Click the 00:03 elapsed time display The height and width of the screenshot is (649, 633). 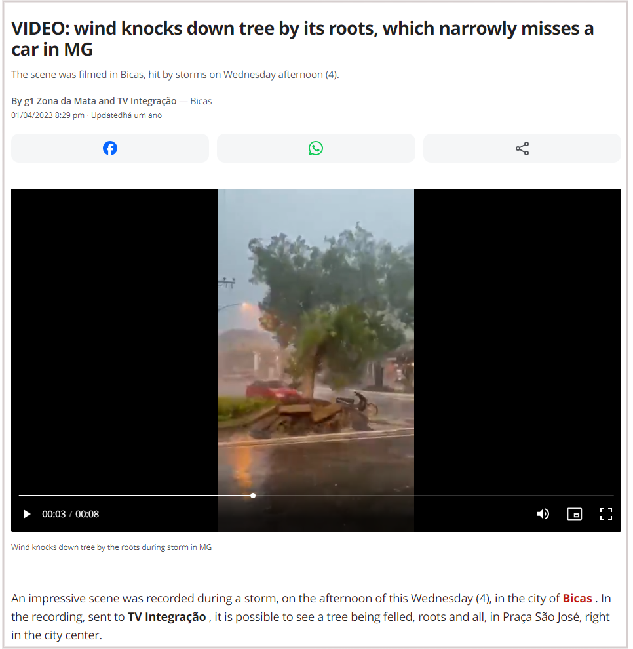[54, 514]
